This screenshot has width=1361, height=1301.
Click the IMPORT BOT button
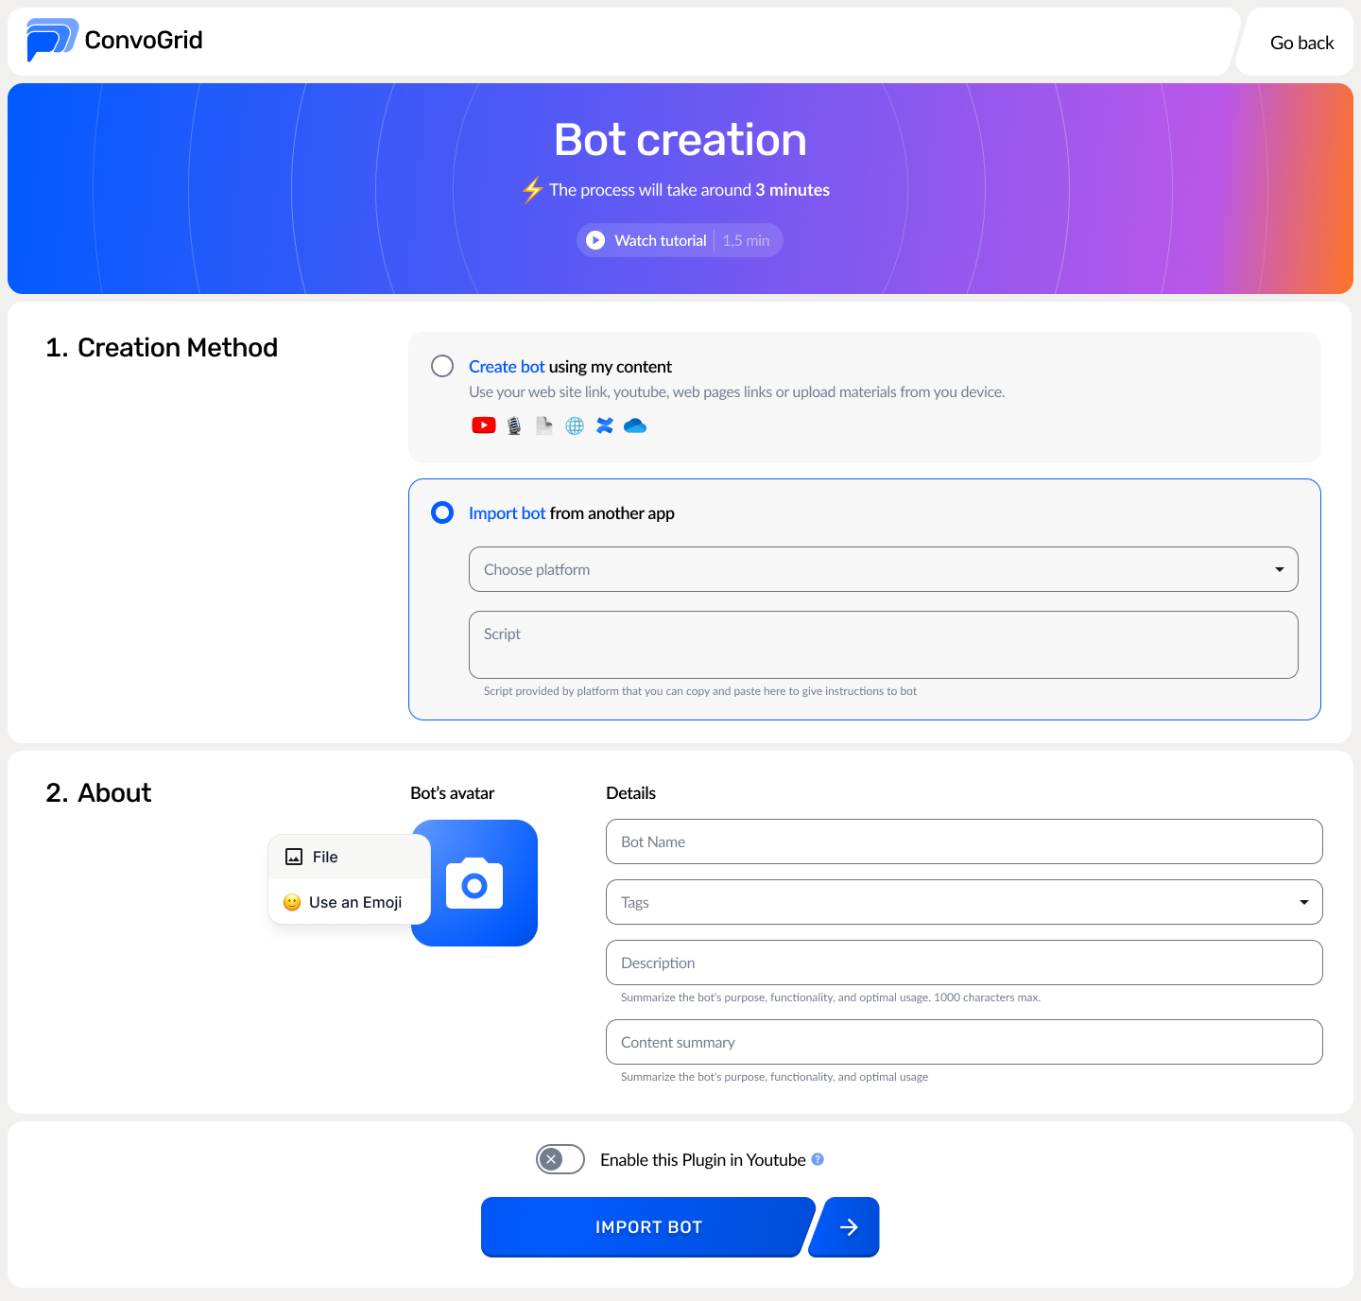(648, 1227)
